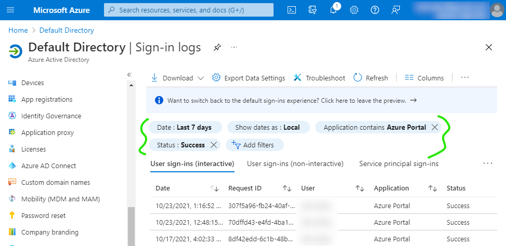
Task: Open the 10/17/2021, 4:02:33 sign-in row
Action: coord(323,239)
